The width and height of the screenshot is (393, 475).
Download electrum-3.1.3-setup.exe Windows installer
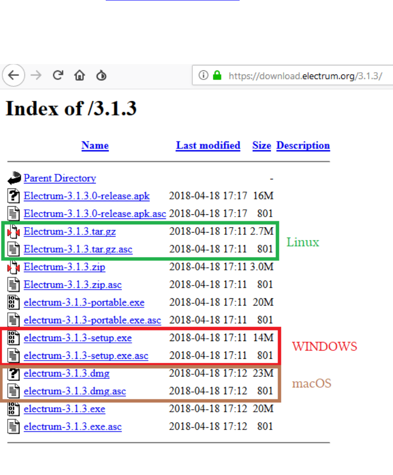coord(78,338)
